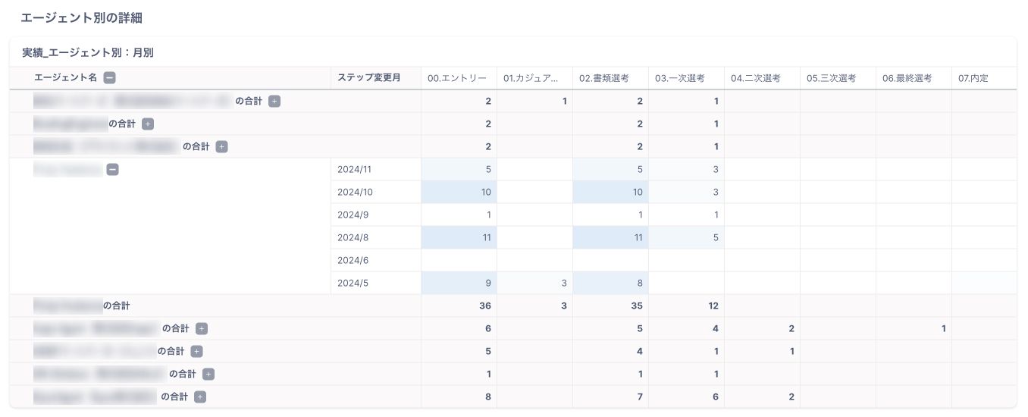The width and height of the screenshot is (1028, 417).
Task: Select the 02.書類選考 column header
Action: 604,77
